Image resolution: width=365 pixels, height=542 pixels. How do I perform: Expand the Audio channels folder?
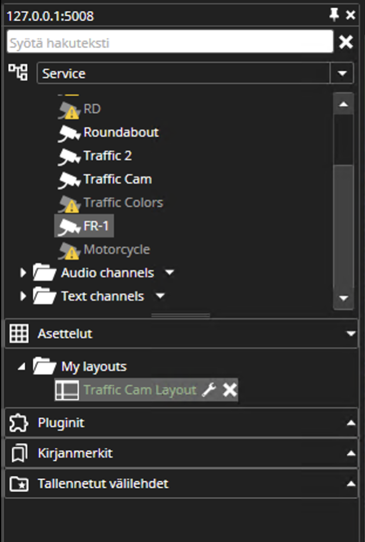click(x=23, y=272)
